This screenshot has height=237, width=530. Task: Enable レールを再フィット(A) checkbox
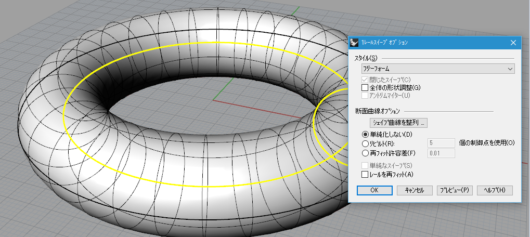365,175
